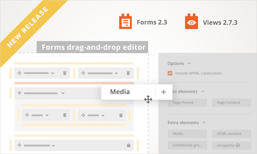Click the reCaptcha help question mark icon

point(238,145)
